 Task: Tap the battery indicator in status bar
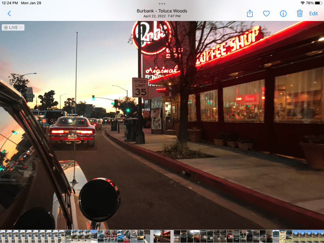tap(318, 3)
